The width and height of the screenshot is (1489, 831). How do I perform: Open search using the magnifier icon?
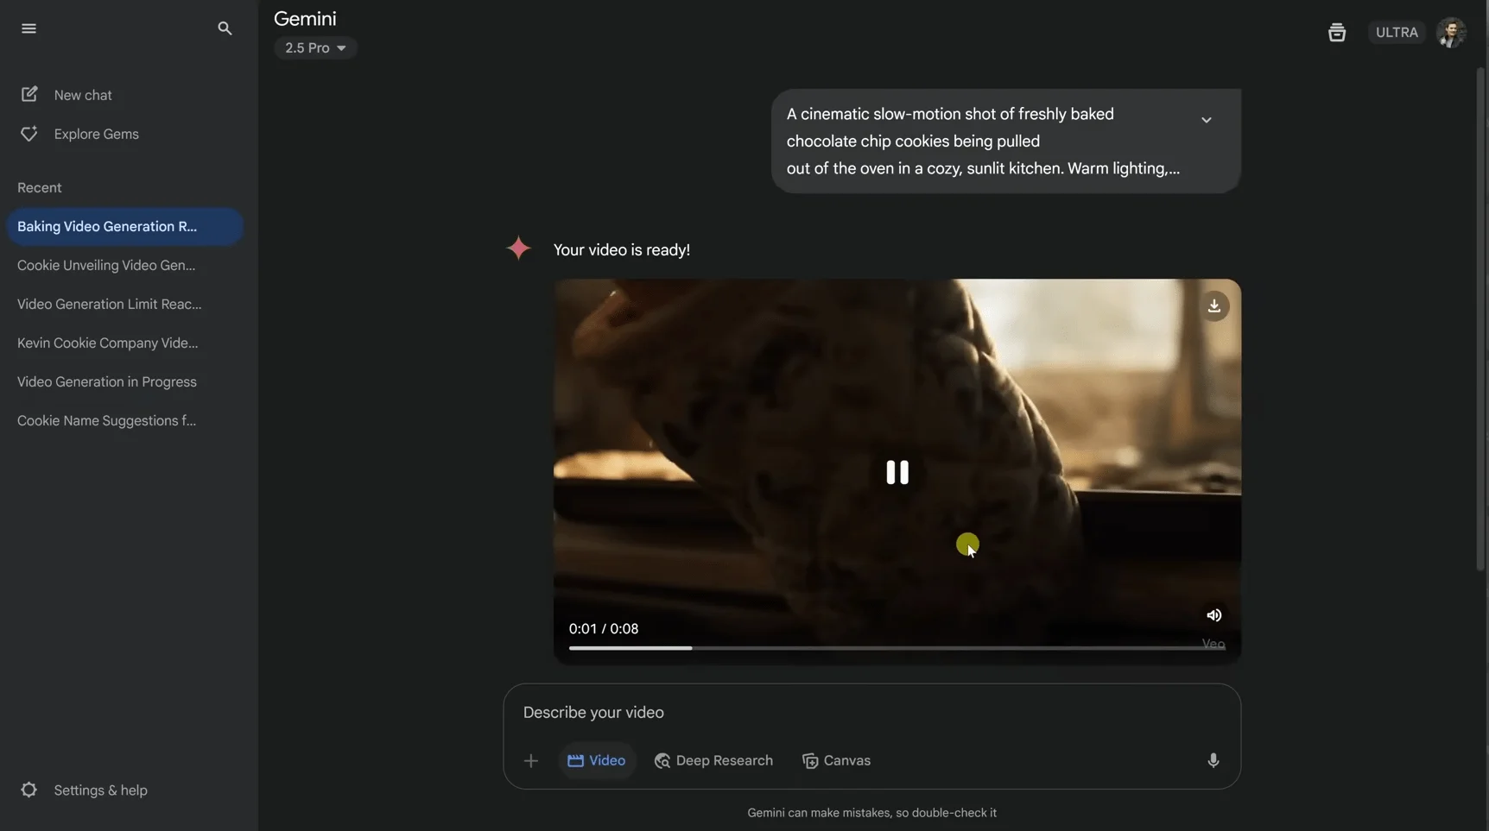pos(225,28)
